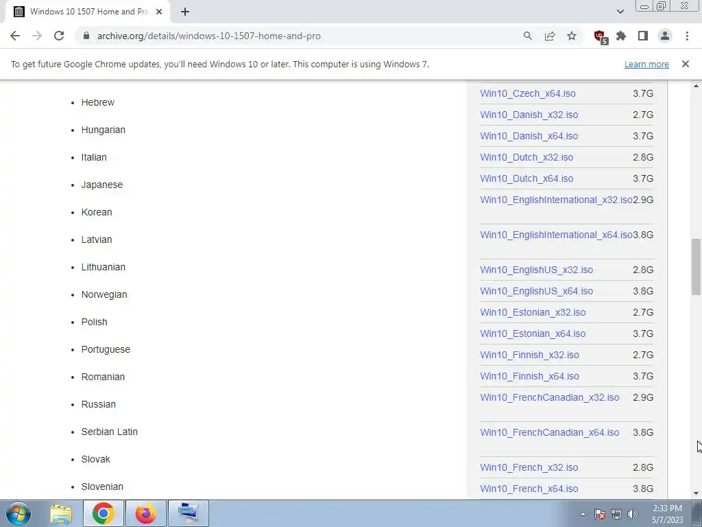Open the Extensions puzzle menu
Viewport: 702px width, 527px height.
621,36
